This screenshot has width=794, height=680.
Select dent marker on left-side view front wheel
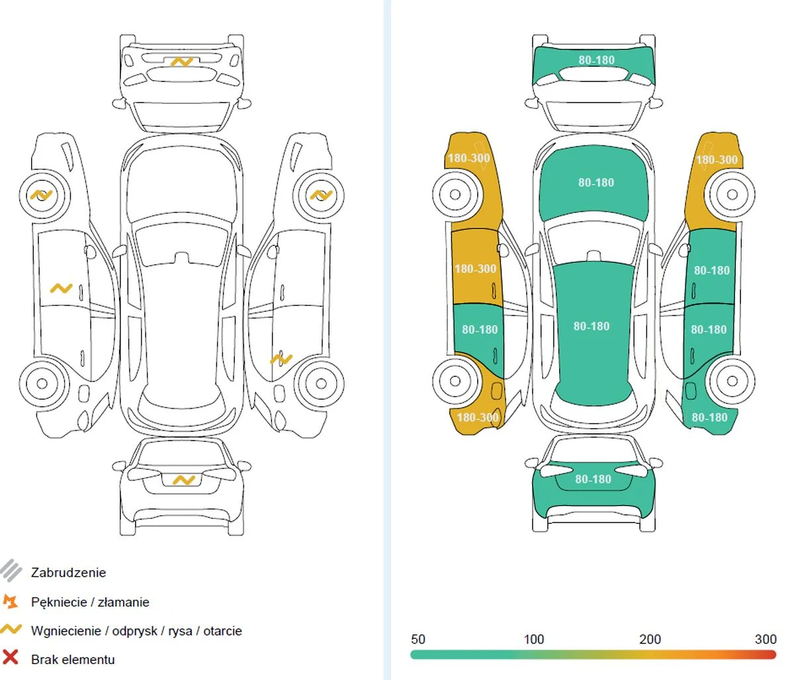[x=41, y=195]
